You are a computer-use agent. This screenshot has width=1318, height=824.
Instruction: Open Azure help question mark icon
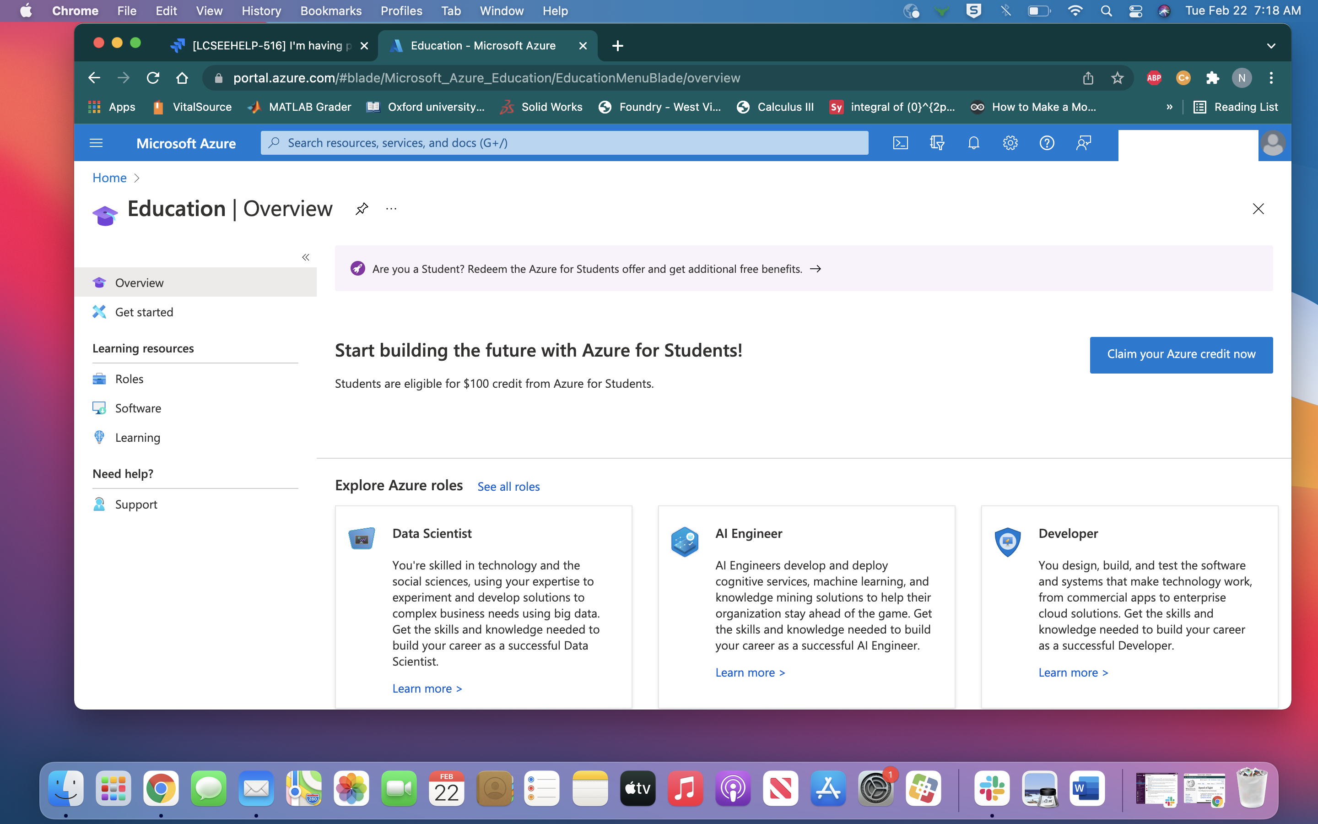pos(1046,143)
